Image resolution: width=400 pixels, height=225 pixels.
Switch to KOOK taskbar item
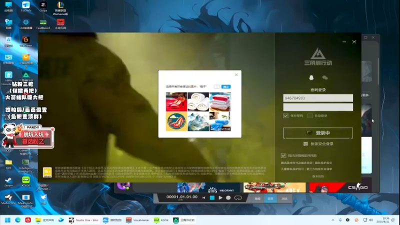(161, 220)
